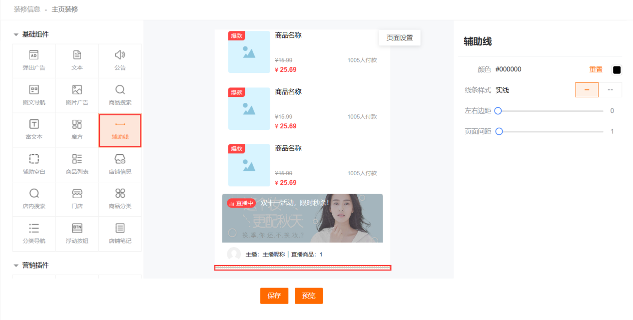Insert the 商品搜索 product search component
Image resolution: width=633 pixels, height=320 pixels.
tap(120, 95)
